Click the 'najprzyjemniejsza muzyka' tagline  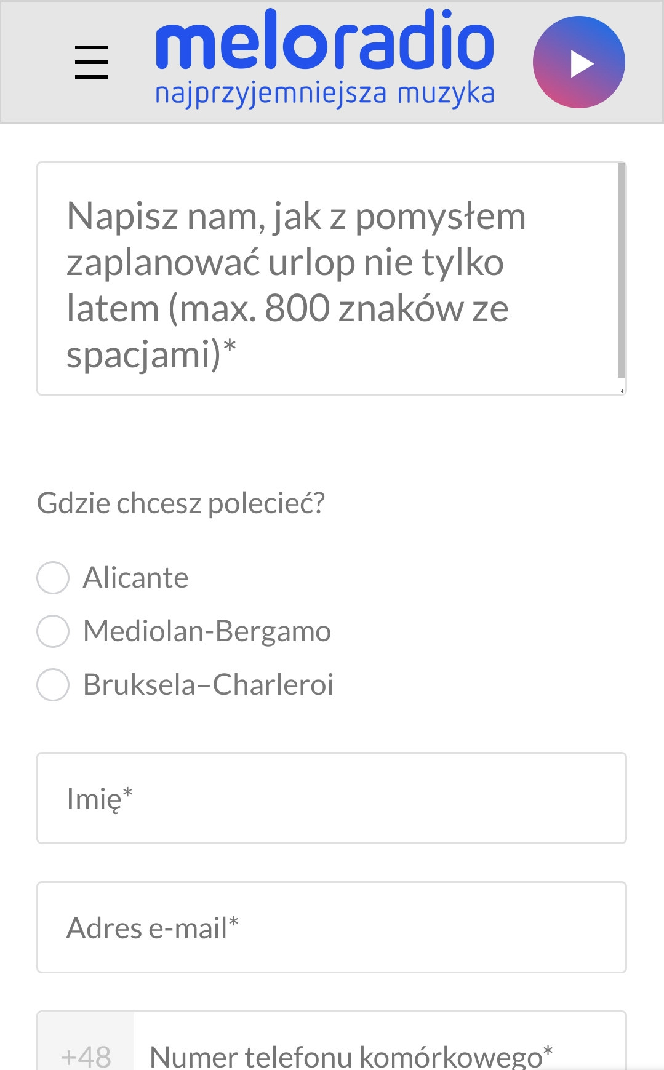coord(324,94)
